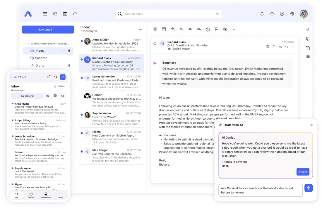The width and height of the screenshot is (322, 209).
Task: Open the Drafts folder in sidebar
Action: coord(40,66)
